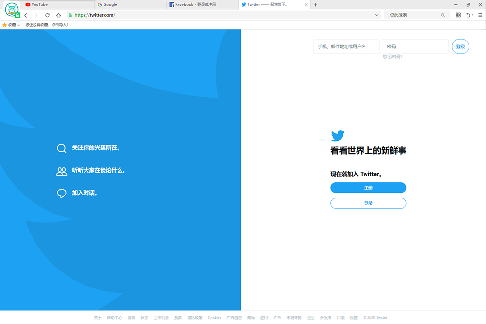Click the heading 看看世界上的新鲜事
The image size is (486, 324).
click(x=368, y=150)
